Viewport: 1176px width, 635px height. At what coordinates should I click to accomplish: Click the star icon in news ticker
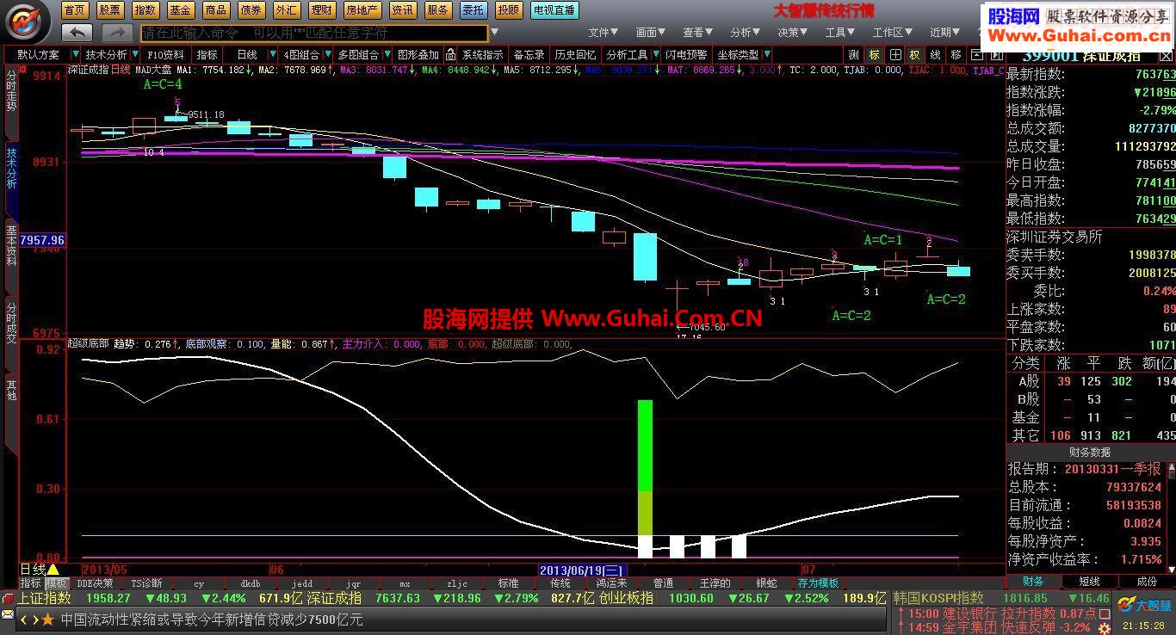click(x=48, y=620)
